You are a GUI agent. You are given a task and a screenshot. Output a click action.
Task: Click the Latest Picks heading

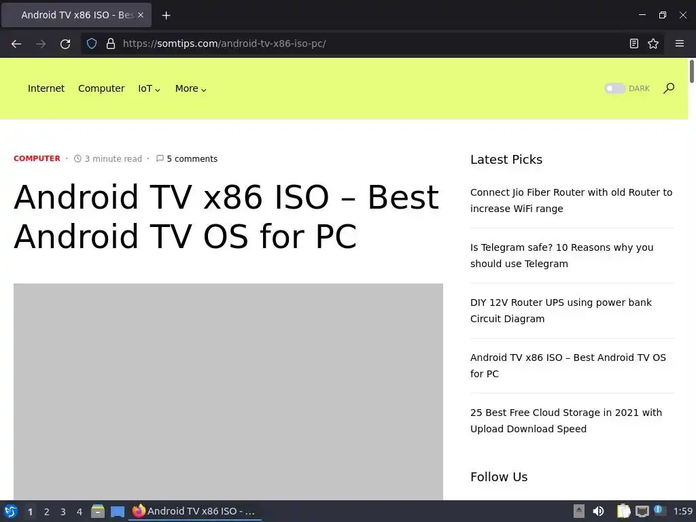tap(506, 159)
